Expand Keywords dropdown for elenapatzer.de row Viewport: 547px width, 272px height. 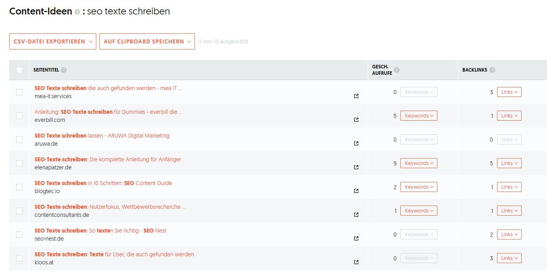coord(419,163)
